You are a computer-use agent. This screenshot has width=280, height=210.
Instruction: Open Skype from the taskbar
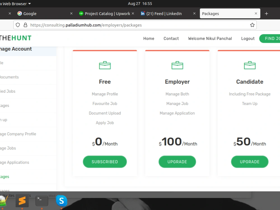click(61, 201)
